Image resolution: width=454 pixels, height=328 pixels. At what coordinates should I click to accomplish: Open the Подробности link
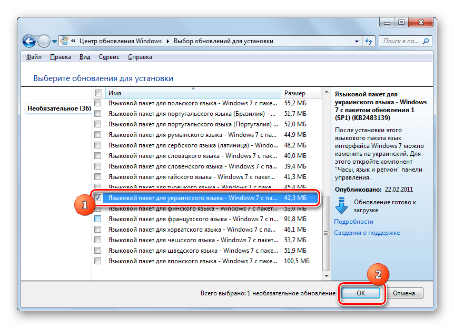click(352, 222)
